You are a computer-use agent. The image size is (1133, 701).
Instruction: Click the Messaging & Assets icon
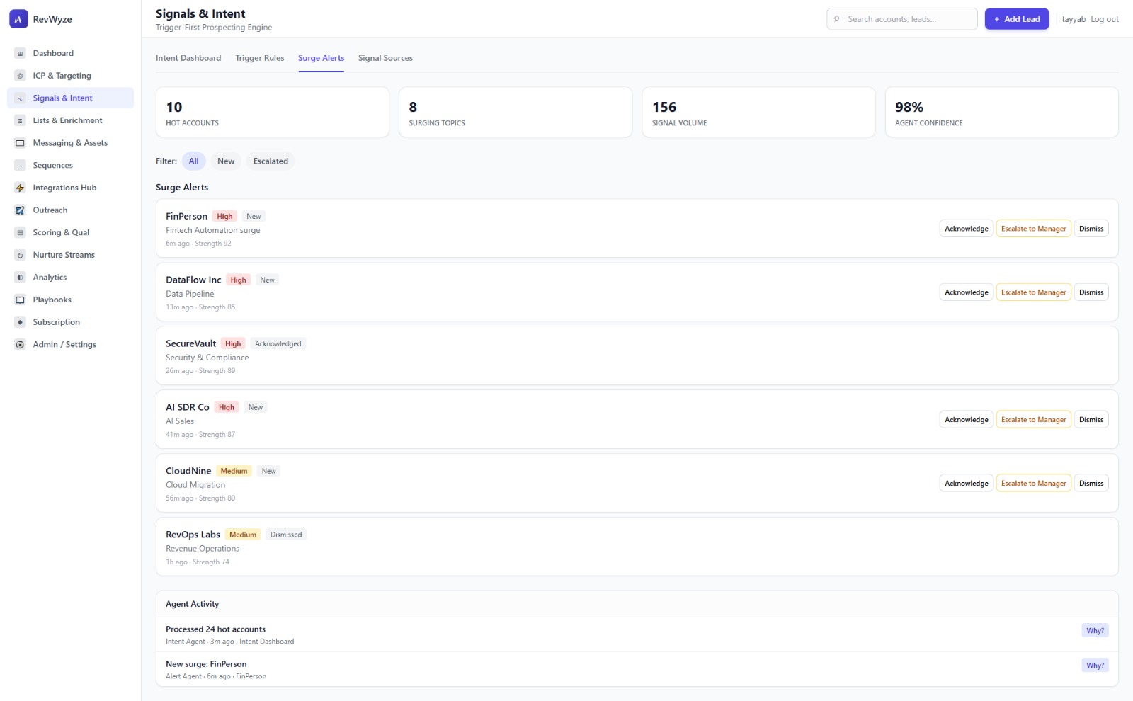click(20, 143)
